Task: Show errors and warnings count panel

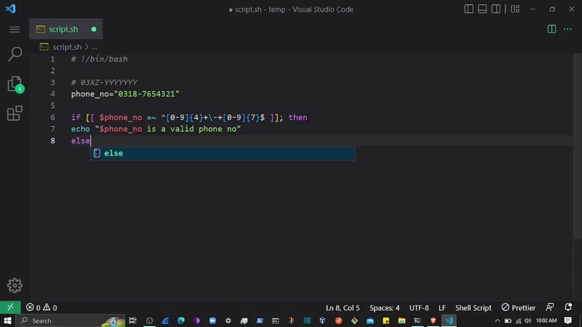Action: coord(41,307)
